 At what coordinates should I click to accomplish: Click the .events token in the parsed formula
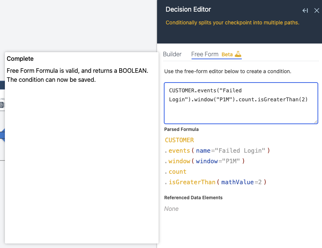pos(177,150)
